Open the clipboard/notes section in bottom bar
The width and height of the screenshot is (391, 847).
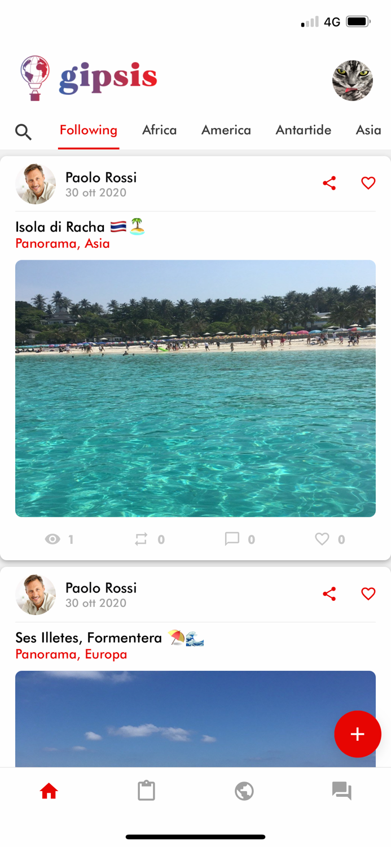click(x=147, y=791)
